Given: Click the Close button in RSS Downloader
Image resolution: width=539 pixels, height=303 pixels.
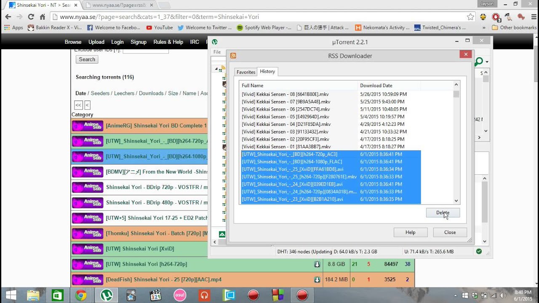Looking at the screenshot, I should pos(450,232).
